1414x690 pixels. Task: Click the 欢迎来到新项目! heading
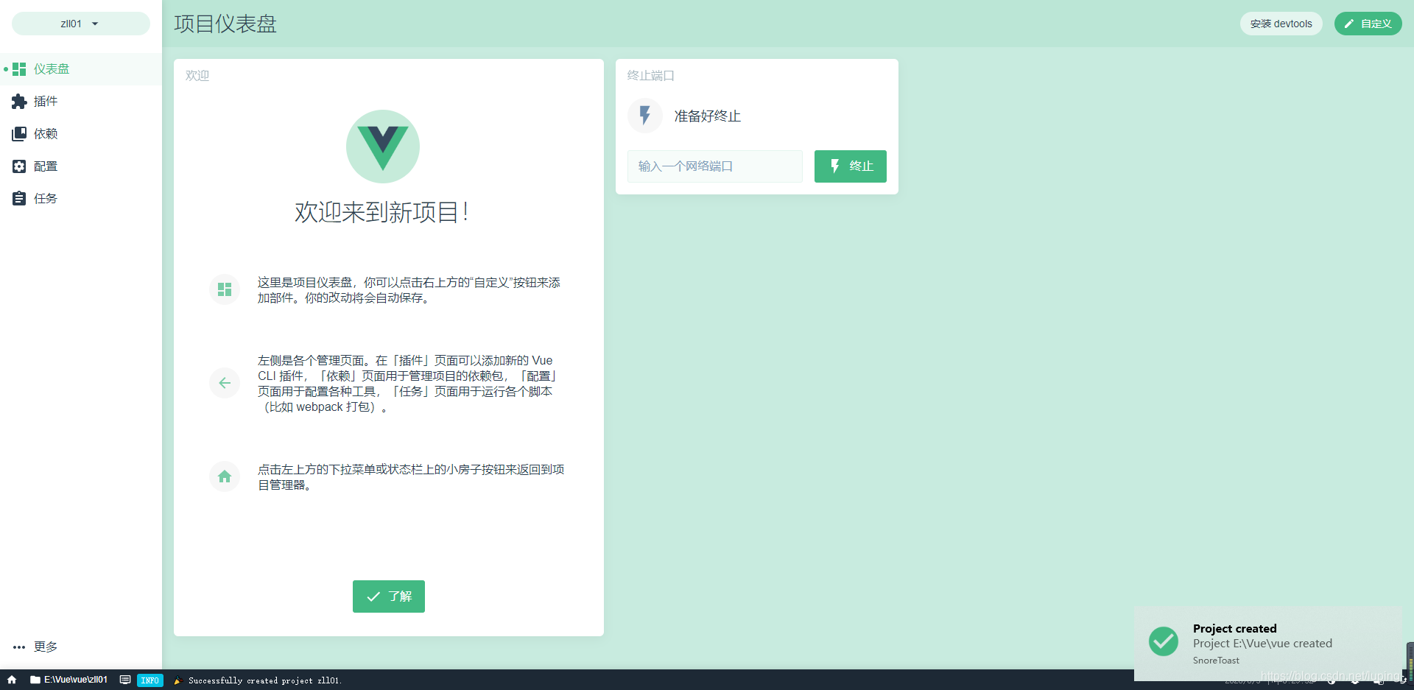(x=382, y=212)
